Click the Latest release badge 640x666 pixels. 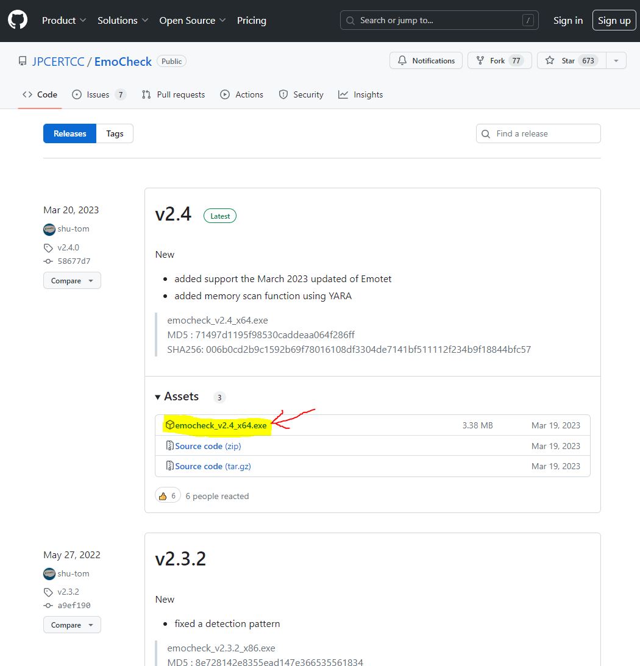(x=220, y=216)
